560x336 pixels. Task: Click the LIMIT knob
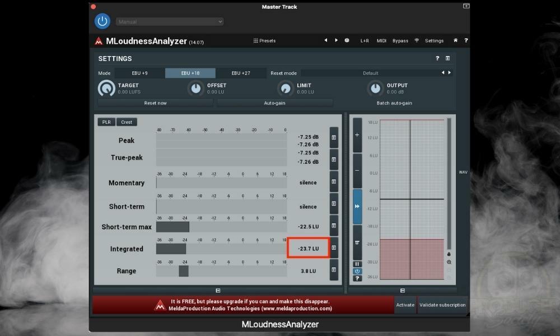pyautogui.click(x=286, y=88)
